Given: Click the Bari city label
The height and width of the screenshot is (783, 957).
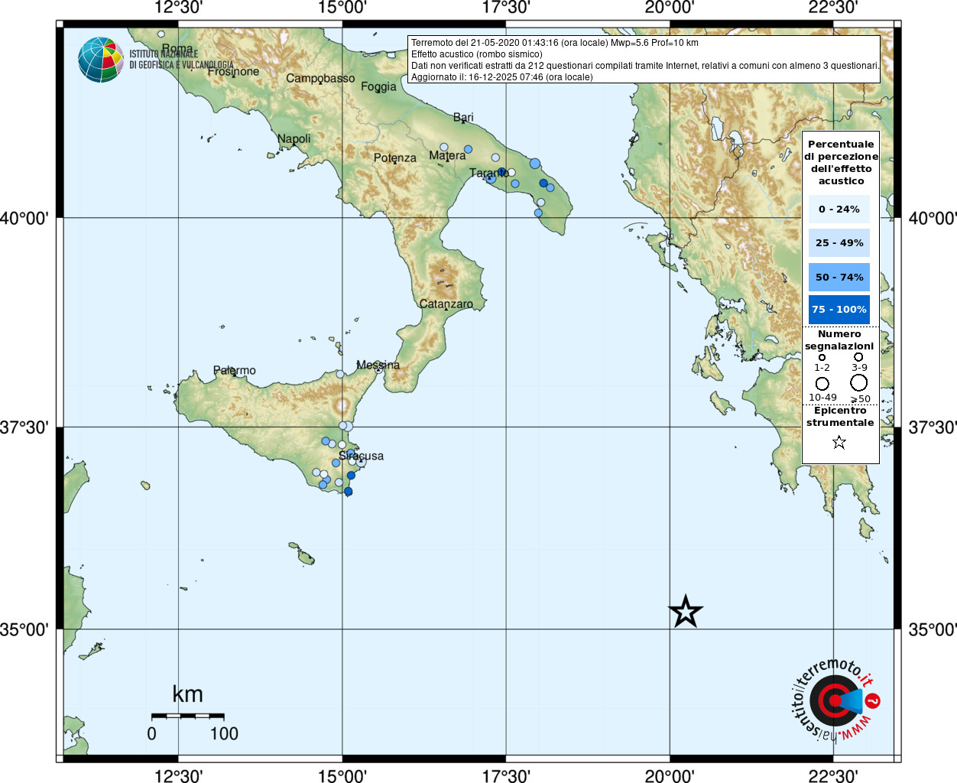Looking at the screenshot, I should click(x=463, y=117).
